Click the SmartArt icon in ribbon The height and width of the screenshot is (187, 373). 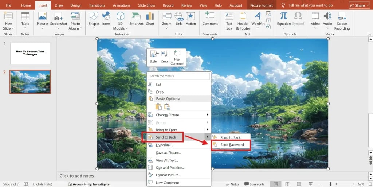pos(136,19)
